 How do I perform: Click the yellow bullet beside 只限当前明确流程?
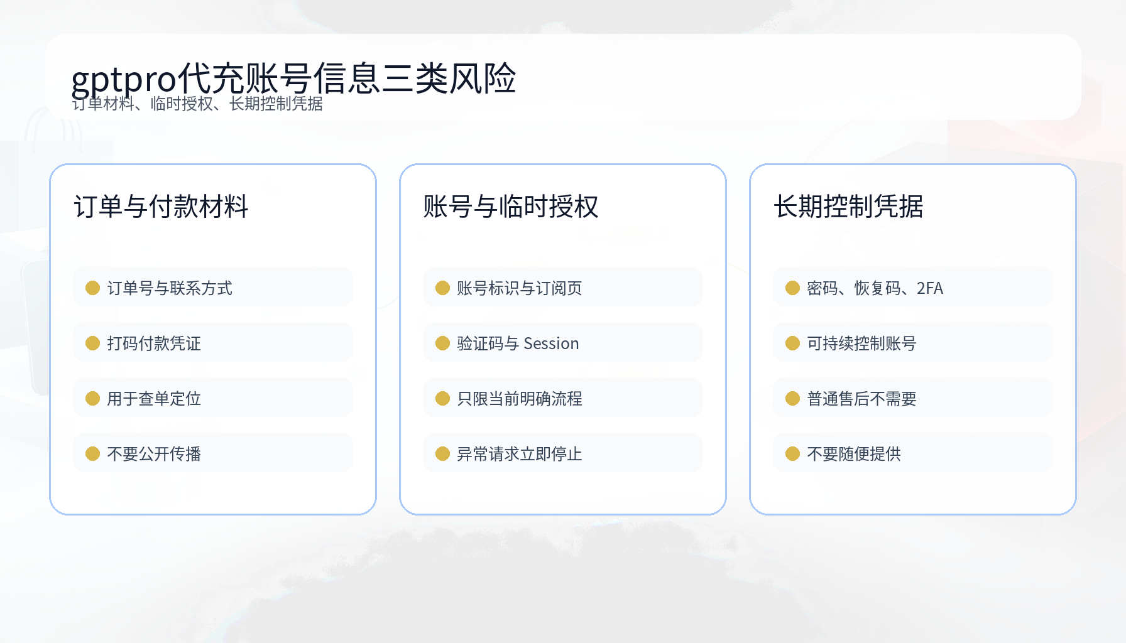click(x=443, y=398)
